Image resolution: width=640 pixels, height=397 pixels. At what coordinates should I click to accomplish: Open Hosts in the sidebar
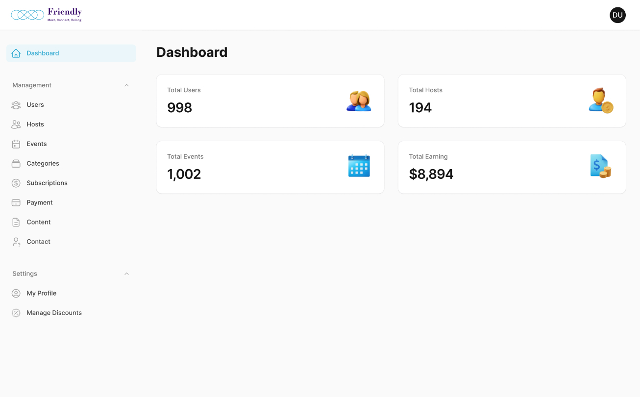(35, 124)
